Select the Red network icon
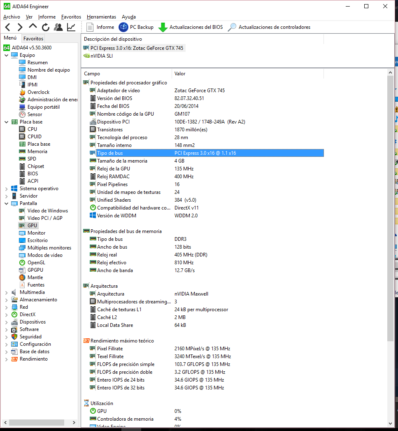The image size is (398, 431). (14, 307)
